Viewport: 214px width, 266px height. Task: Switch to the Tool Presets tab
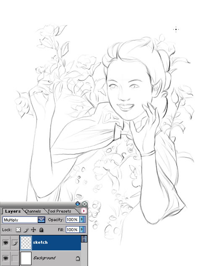pyautogui.click(x=59, y=211)
